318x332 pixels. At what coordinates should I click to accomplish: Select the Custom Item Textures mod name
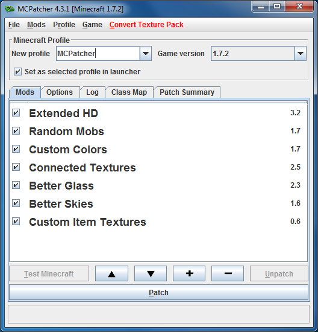[87, 222]
